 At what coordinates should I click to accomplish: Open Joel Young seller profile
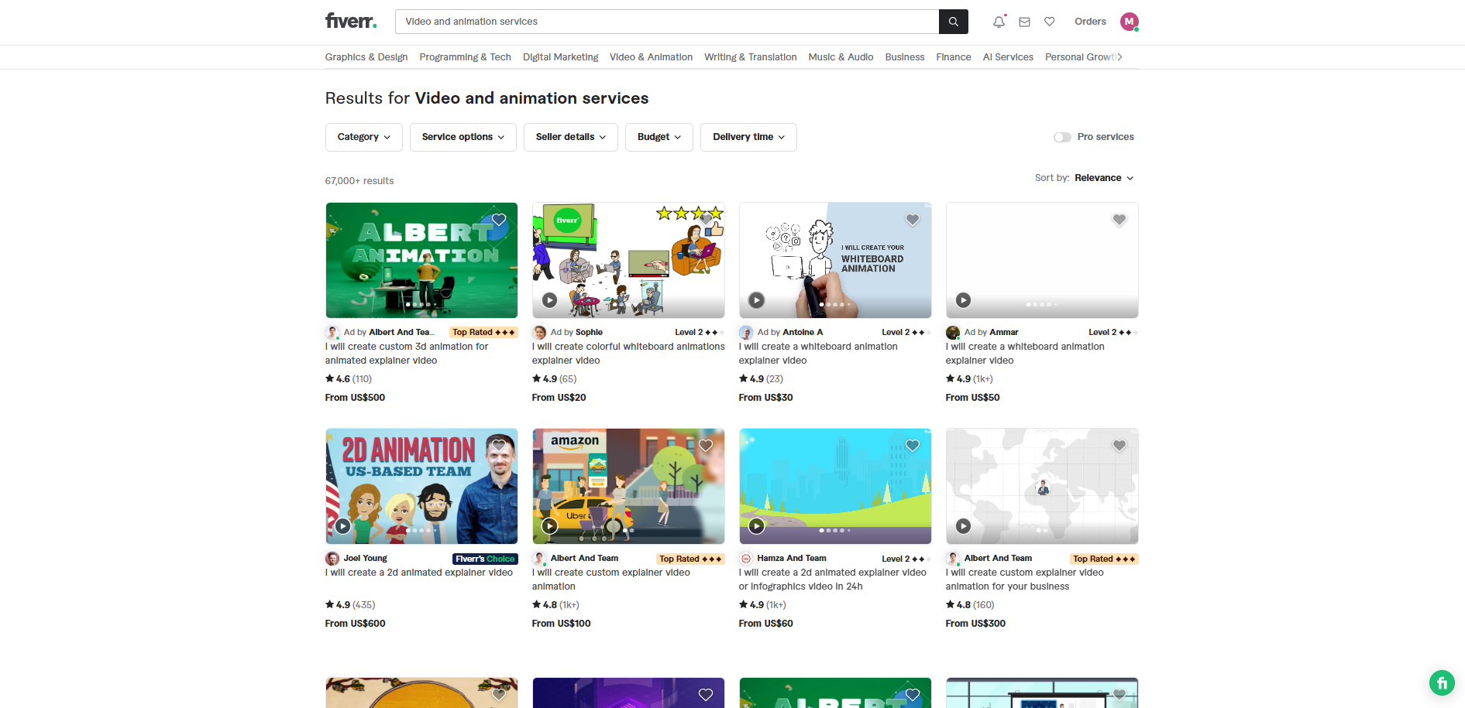(366, 558)
